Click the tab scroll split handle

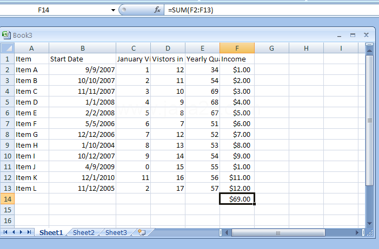click(x=221, y=233)
